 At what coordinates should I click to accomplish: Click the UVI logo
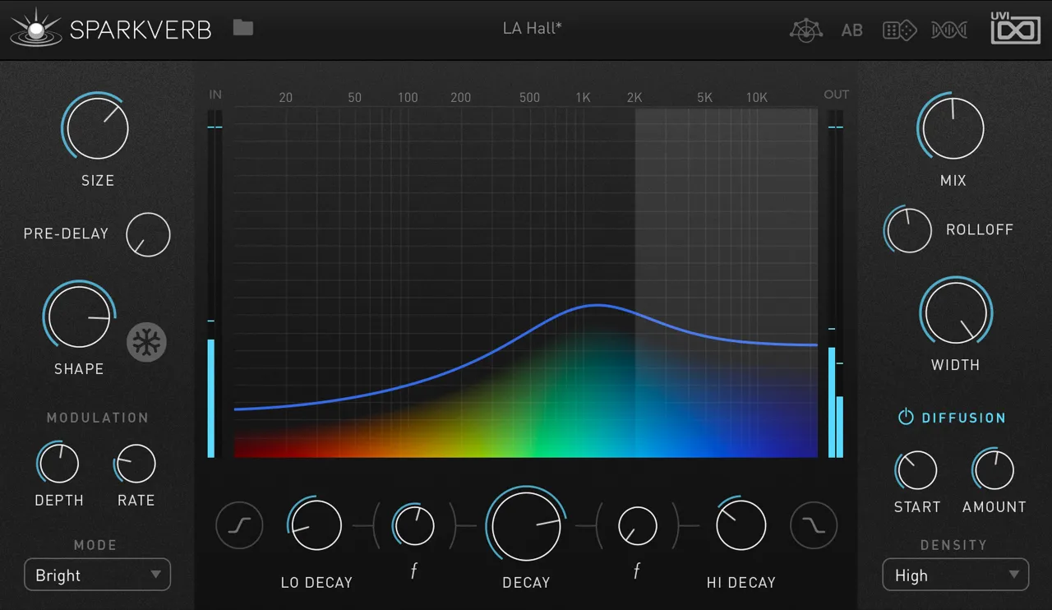(x=1016, y=27)
